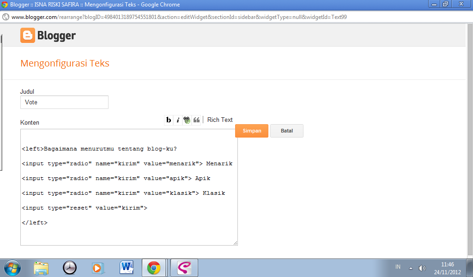473x277 pixels.
Task: Click the line with value="menarik" in code
Action: pyautogui.click(x=127, y=164)
